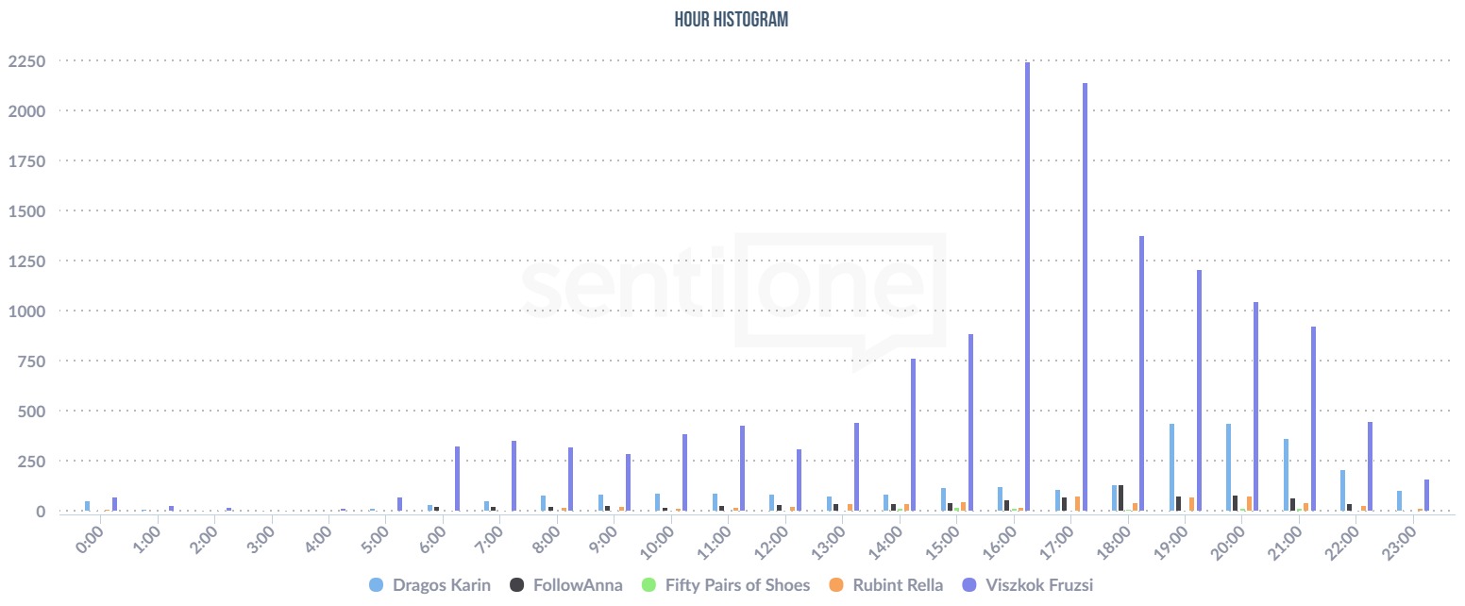Toggle Dragos Karin legend color dot
The height and width of the screenshot is (606, 1465).
click(377, 585)
